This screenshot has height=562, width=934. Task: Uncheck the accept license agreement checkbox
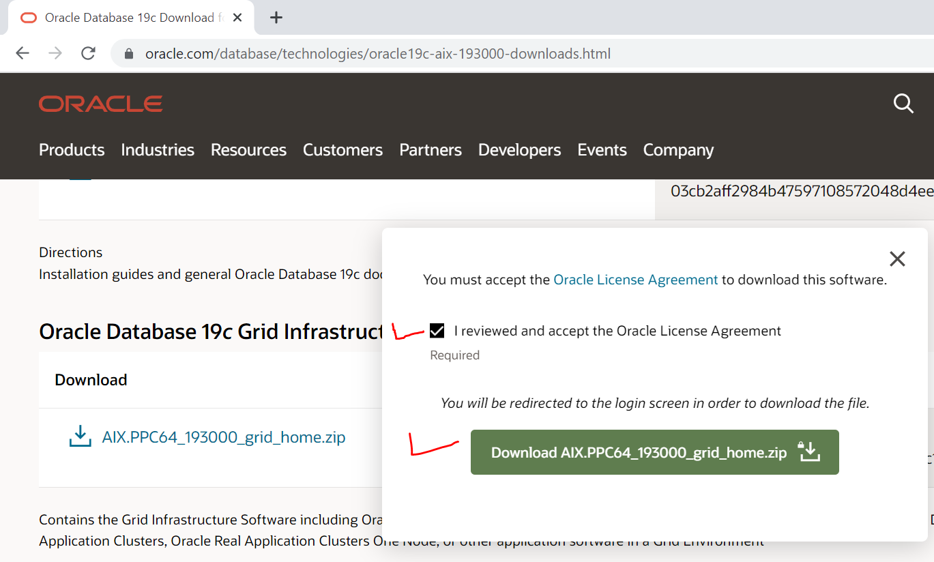pyautogui.click(x=437, y=331)
